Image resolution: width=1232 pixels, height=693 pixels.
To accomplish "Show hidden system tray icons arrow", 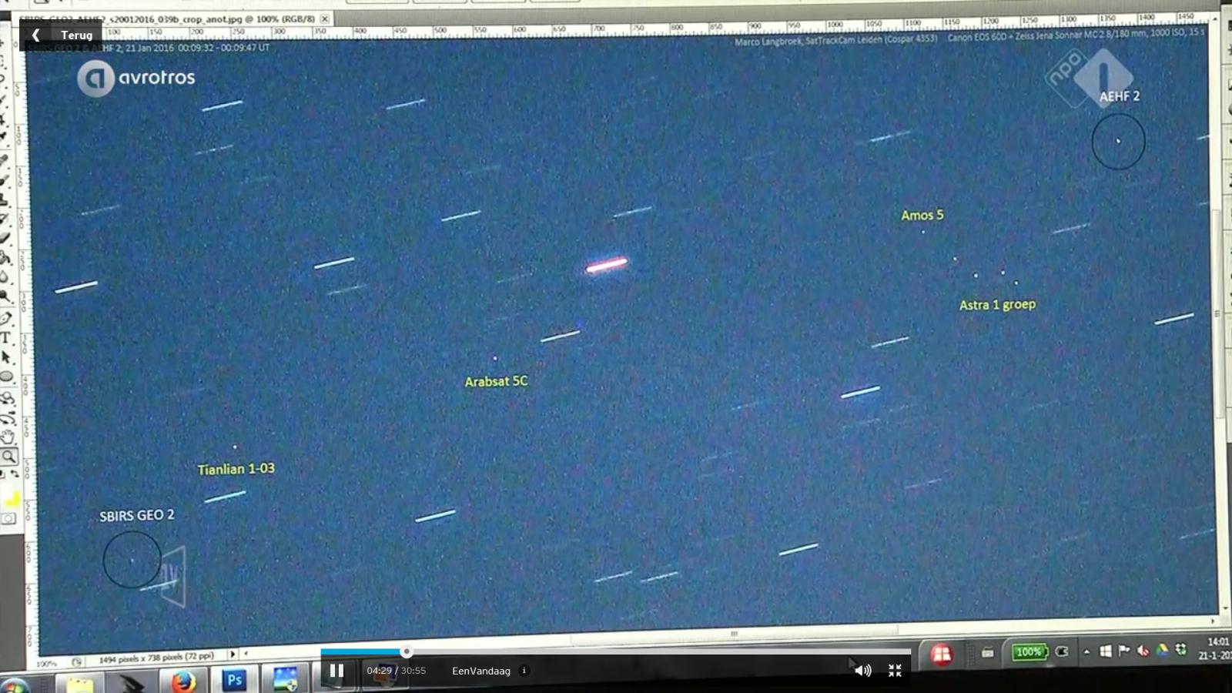I will (1086, 651).
